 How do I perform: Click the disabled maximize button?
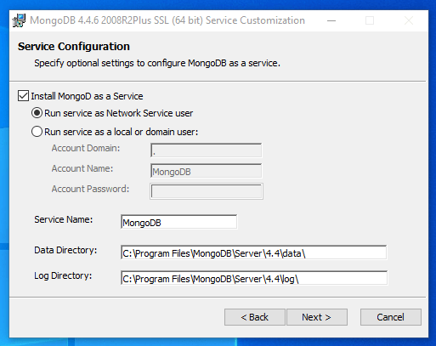click(370, 20)
